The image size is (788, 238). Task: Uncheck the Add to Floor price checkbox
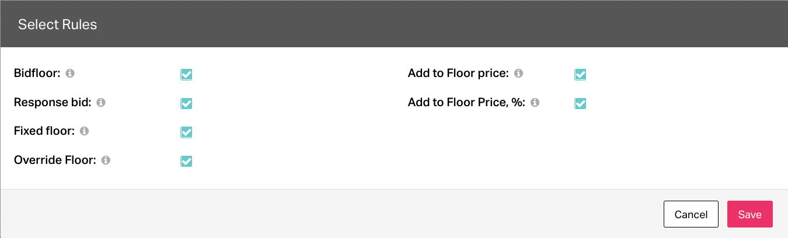(580, 75)
